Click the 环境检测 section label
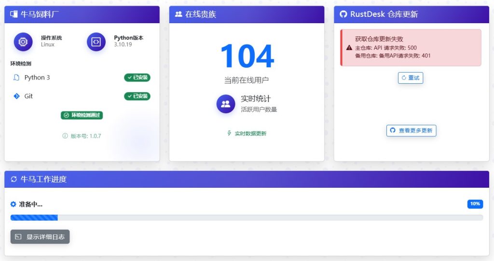This screenshot has width=494, height=261. [21, 64]
